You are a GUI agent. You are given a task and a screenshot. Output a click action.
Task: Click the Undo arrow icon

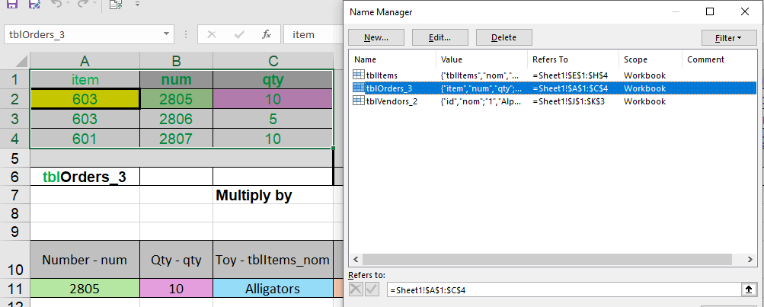click(56, 4)
